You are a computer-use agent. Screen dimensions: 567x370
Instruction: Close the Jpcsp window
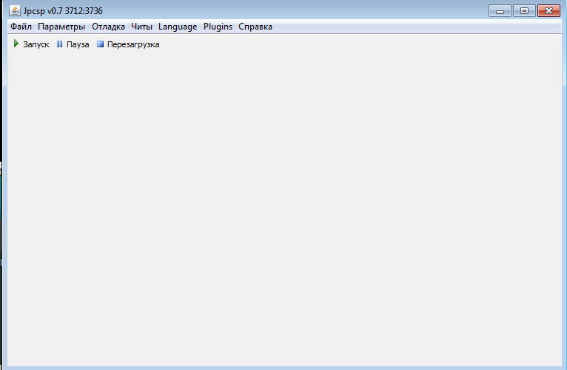click(x=548, y=11)
